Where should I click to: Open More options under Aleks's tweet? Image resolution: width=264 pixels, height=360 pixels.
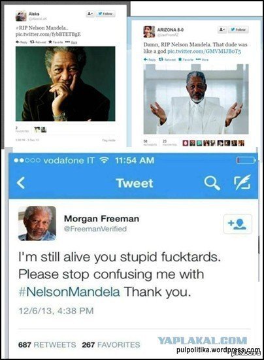(71, 42)
